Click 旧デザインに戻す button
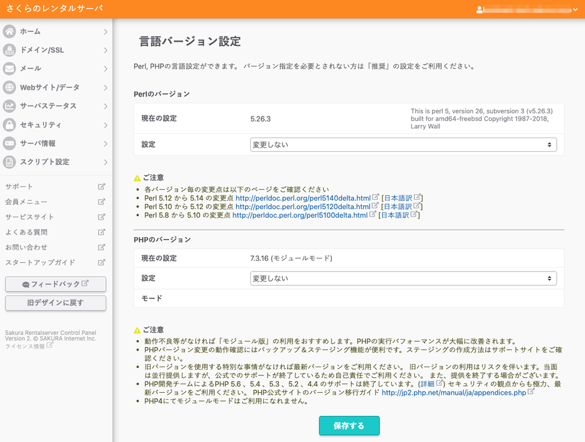585x442 pixels. (55, 303)
